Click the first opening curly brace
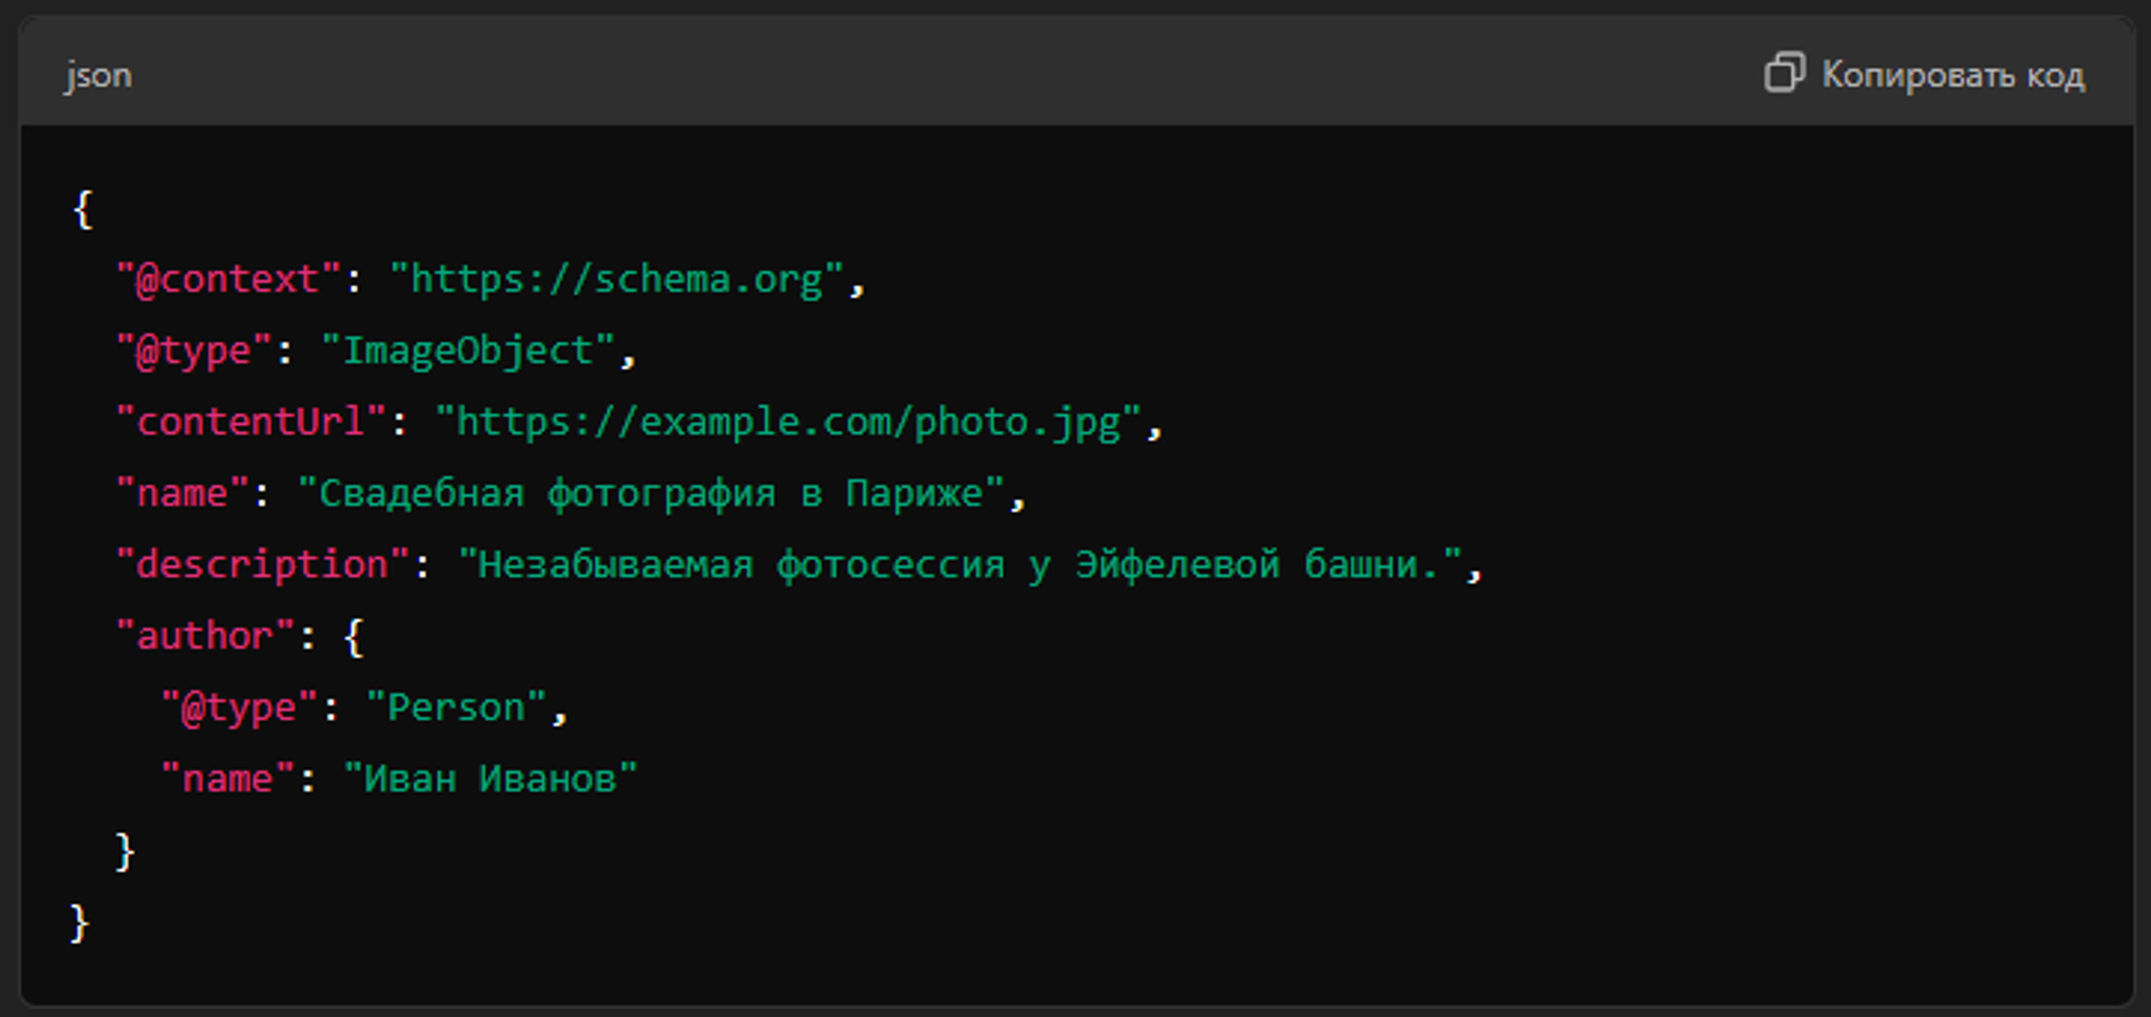 [82, 209]
